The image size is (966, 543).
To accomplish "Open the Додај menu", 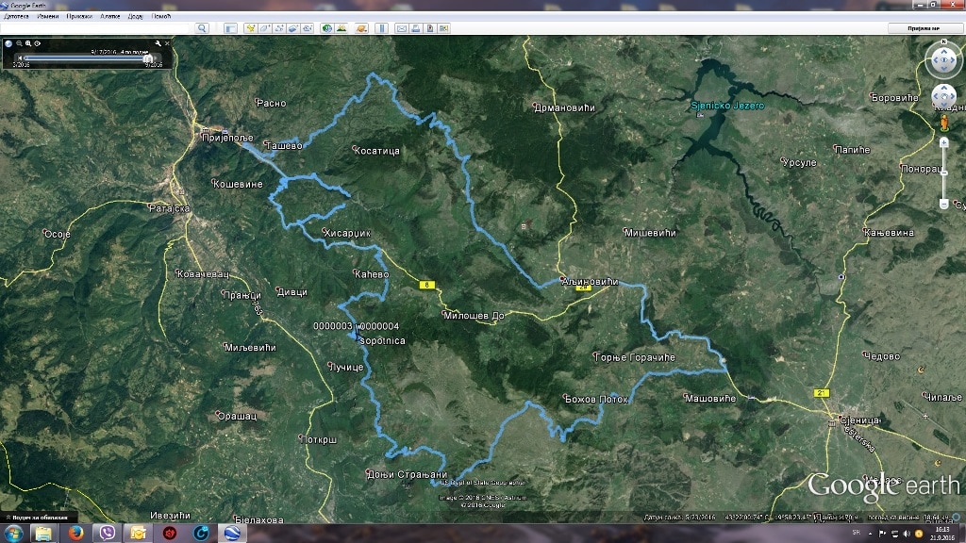I will (x=136, y=16).
